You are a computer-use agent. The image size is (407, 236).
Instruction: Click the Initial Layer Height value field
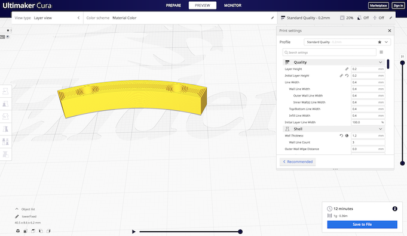click(368, 76)
